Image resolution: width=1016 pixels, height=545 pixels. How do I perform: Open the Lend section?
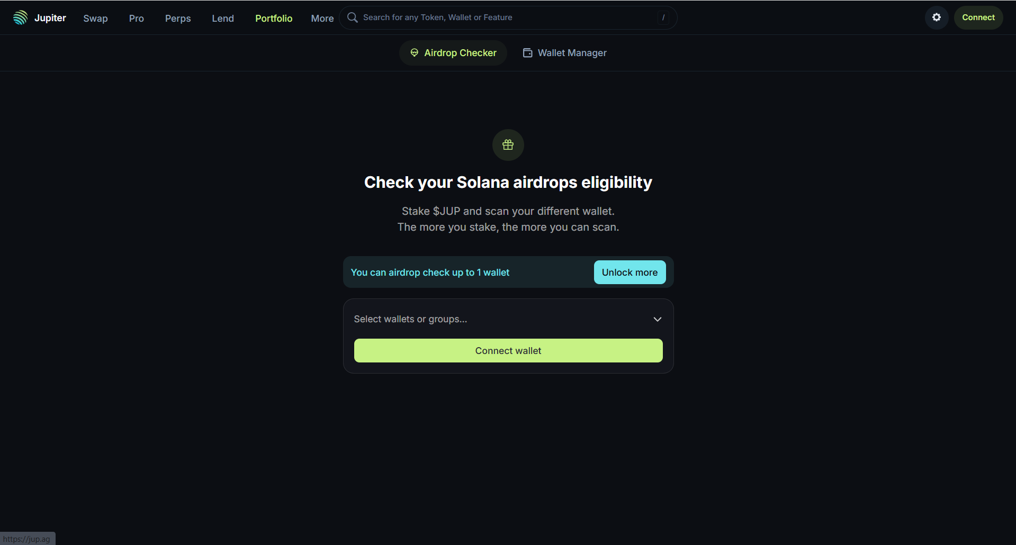pyautogui.click(x=222, y=18)
